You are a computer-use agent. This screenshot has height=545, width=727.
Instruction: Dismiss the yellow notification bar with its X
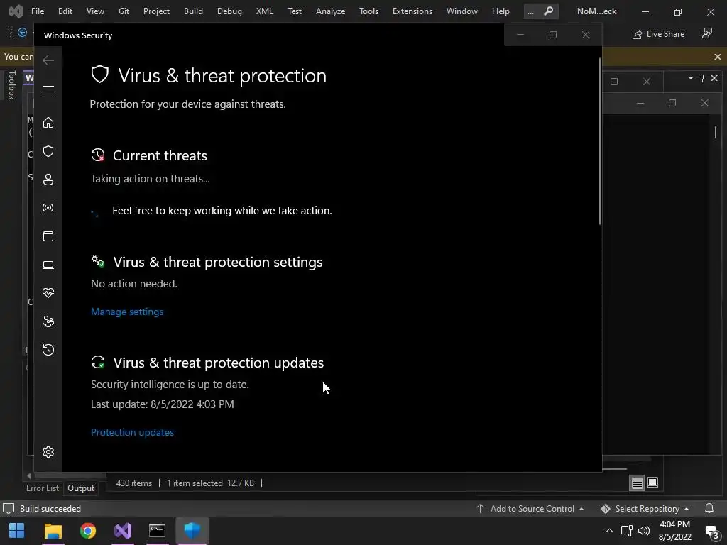tap(718, 57)
